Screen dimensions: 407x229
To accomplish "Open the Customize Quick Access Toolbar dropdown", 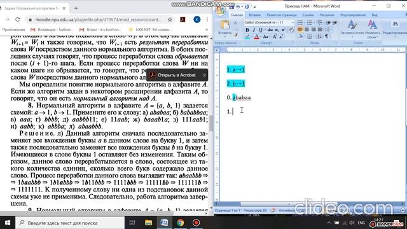I will (254, 7).
